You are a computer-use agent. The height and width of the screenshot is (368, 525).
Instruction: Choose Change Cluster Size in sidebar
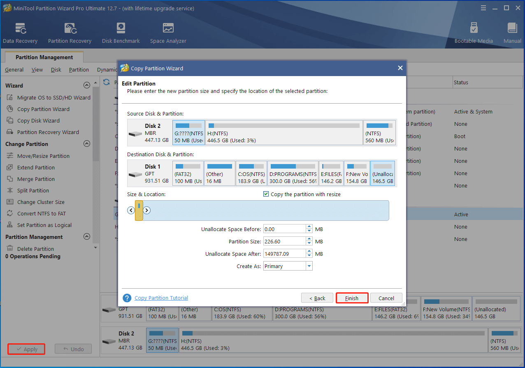tap(36, 202)
